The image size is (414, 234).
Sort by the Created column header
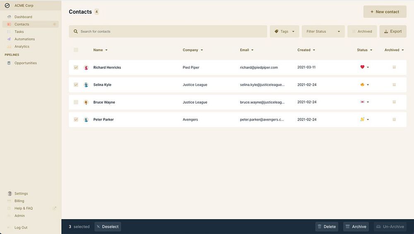306,50
